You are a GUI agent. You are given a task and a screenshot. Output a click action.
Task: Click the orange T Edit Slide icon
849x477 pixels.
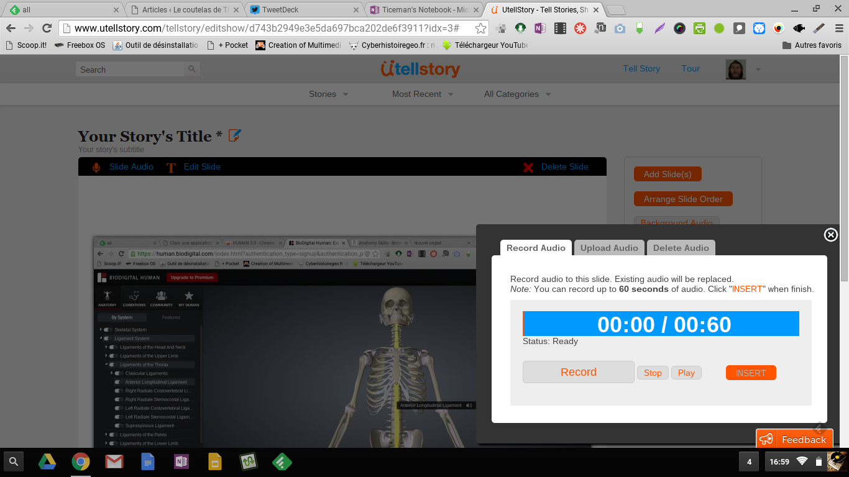[171, 167]
